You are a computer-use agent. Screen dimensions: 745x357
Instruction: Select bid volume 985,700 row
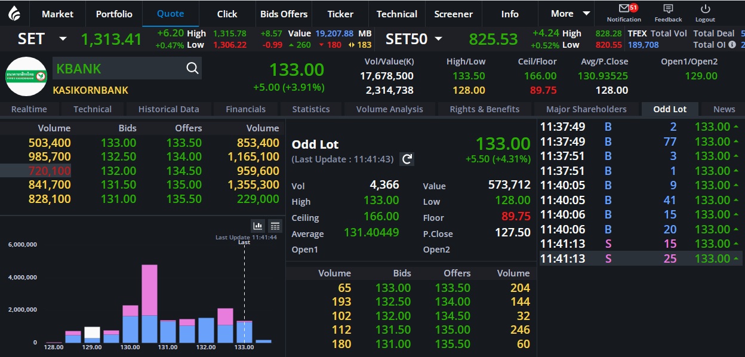click(50, 156)
